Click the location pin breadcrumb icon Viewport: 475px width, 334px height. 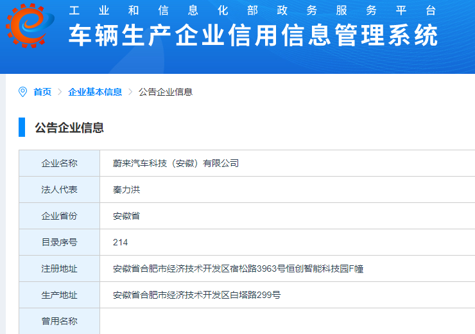click(23, 92)
